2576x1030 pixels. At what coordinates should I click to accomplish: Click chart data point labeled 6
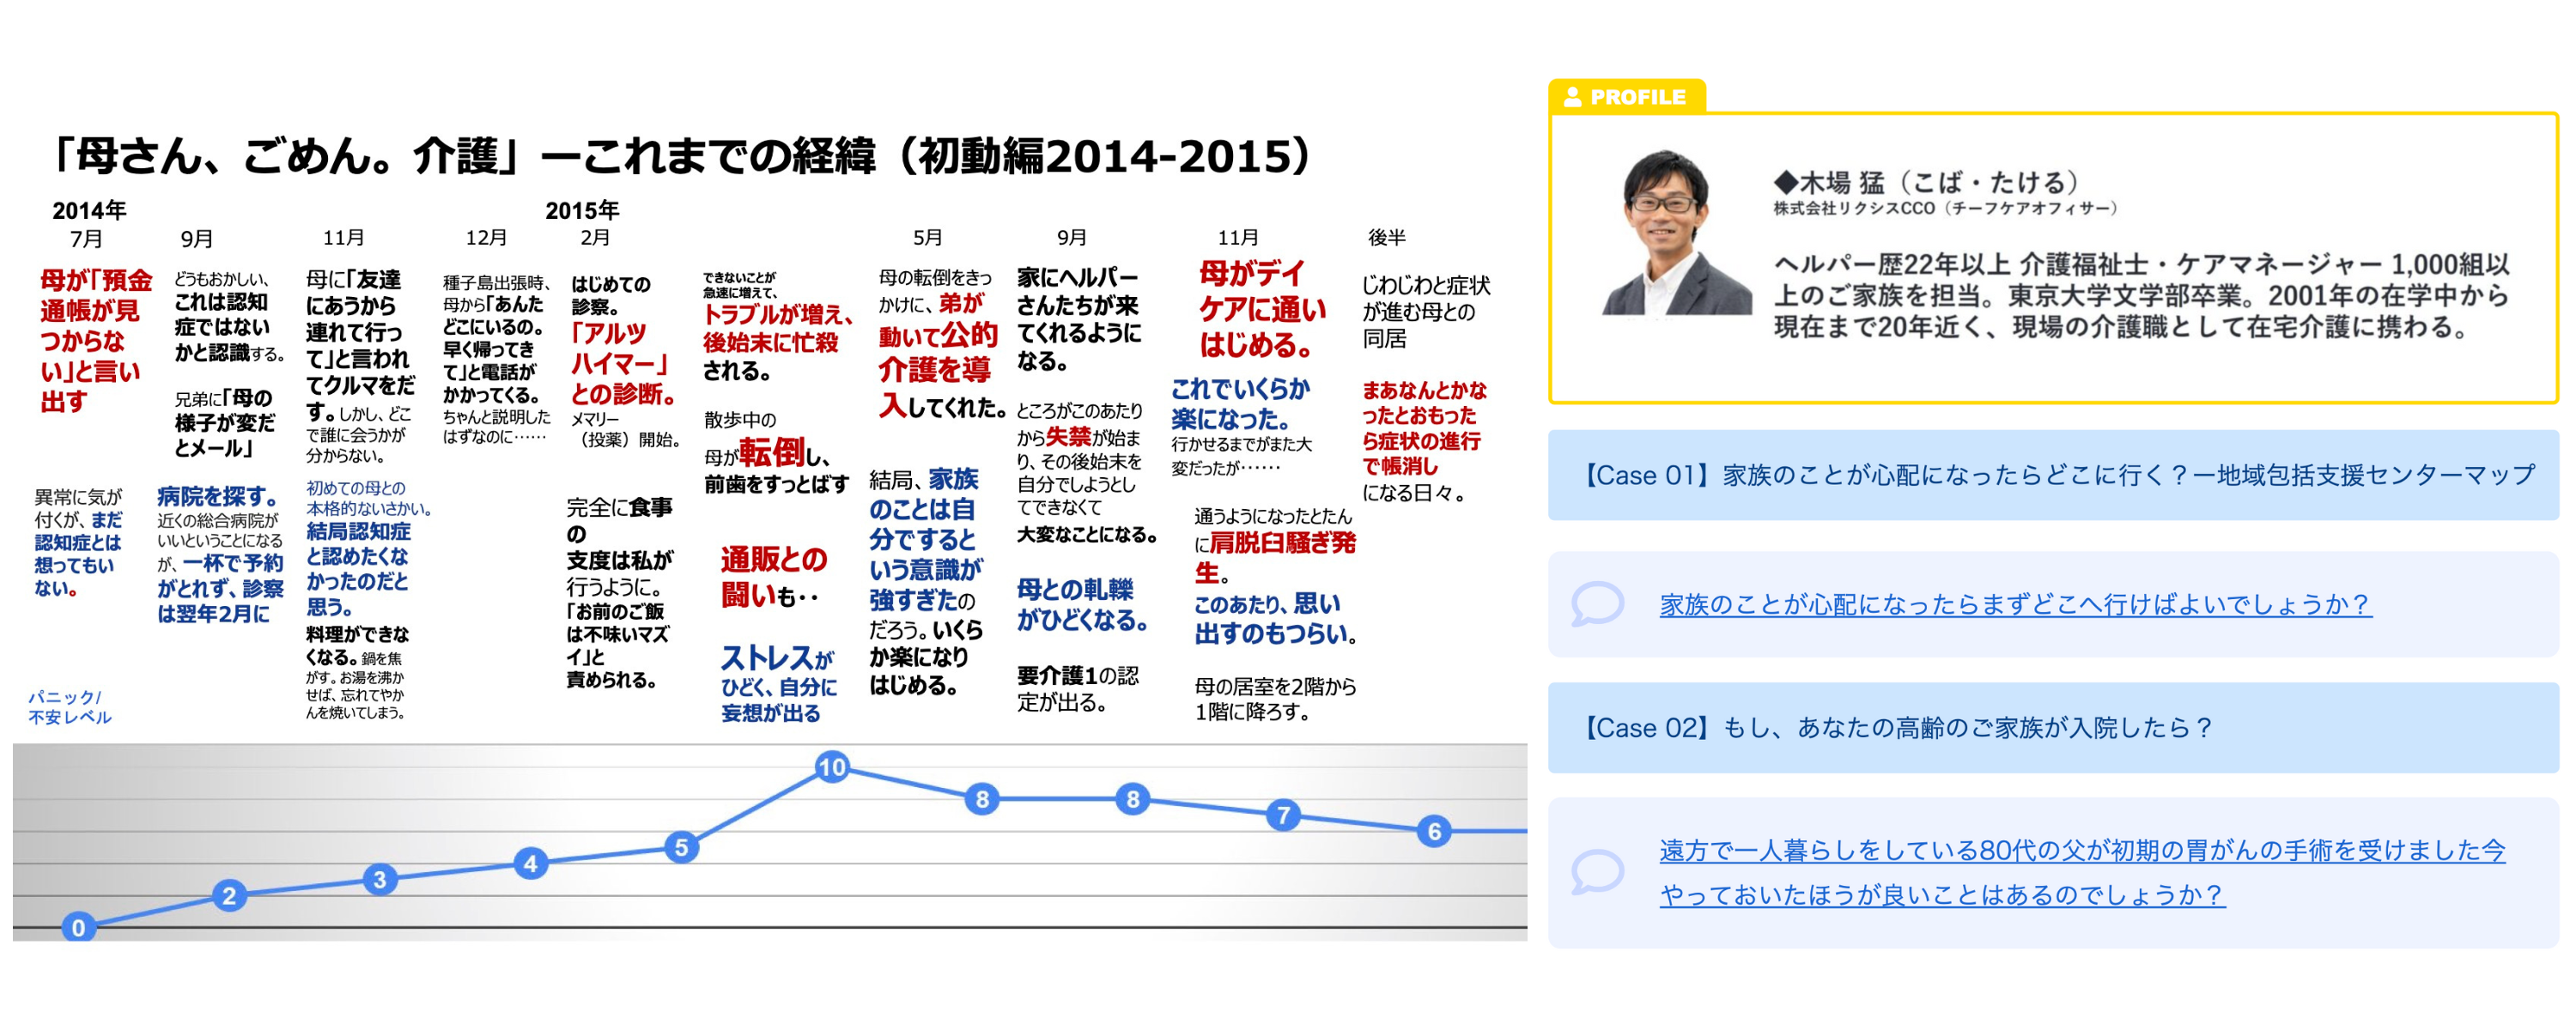coord(1434,830)
